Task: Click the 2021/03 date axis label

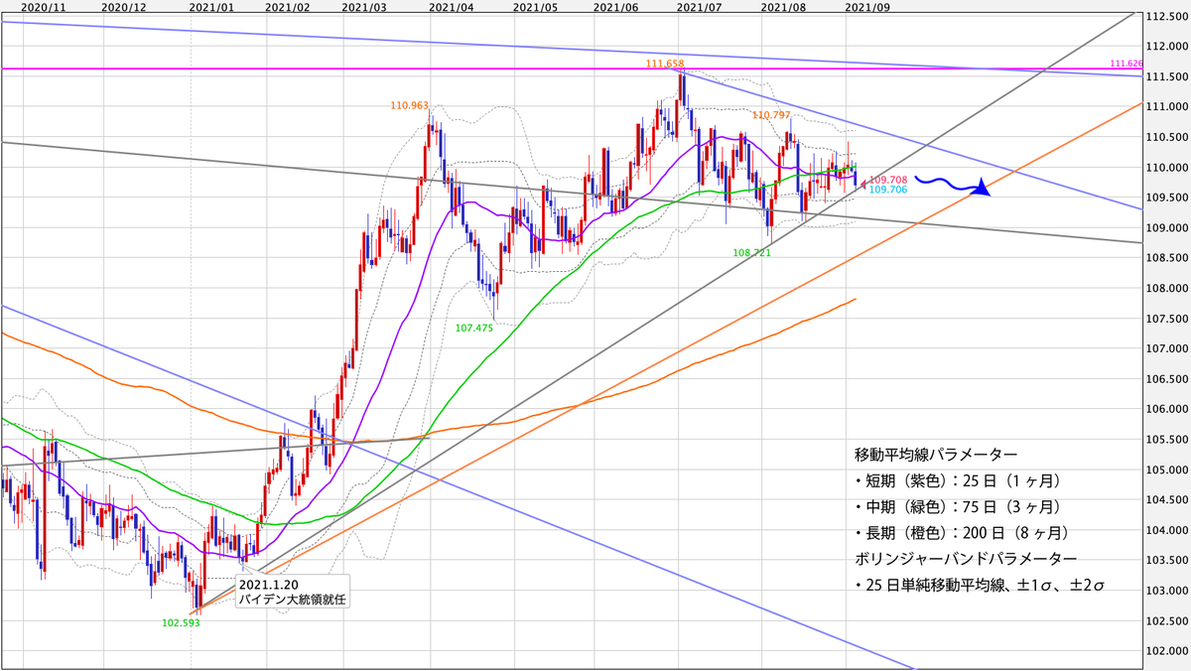Action: 364,6
